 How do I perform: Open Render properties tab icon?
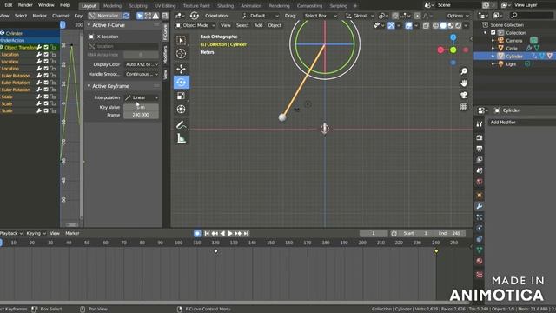tap(480, 137)
